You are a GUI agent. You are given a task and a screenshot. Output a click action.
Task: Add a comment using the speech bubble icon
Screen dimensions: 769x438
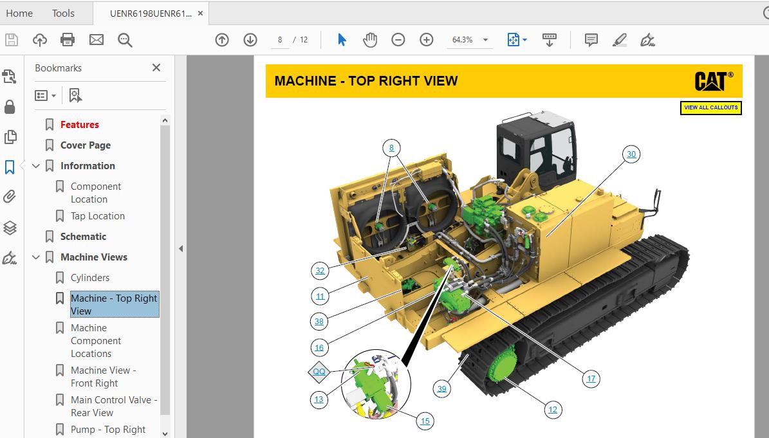click(x=591, y=40)
